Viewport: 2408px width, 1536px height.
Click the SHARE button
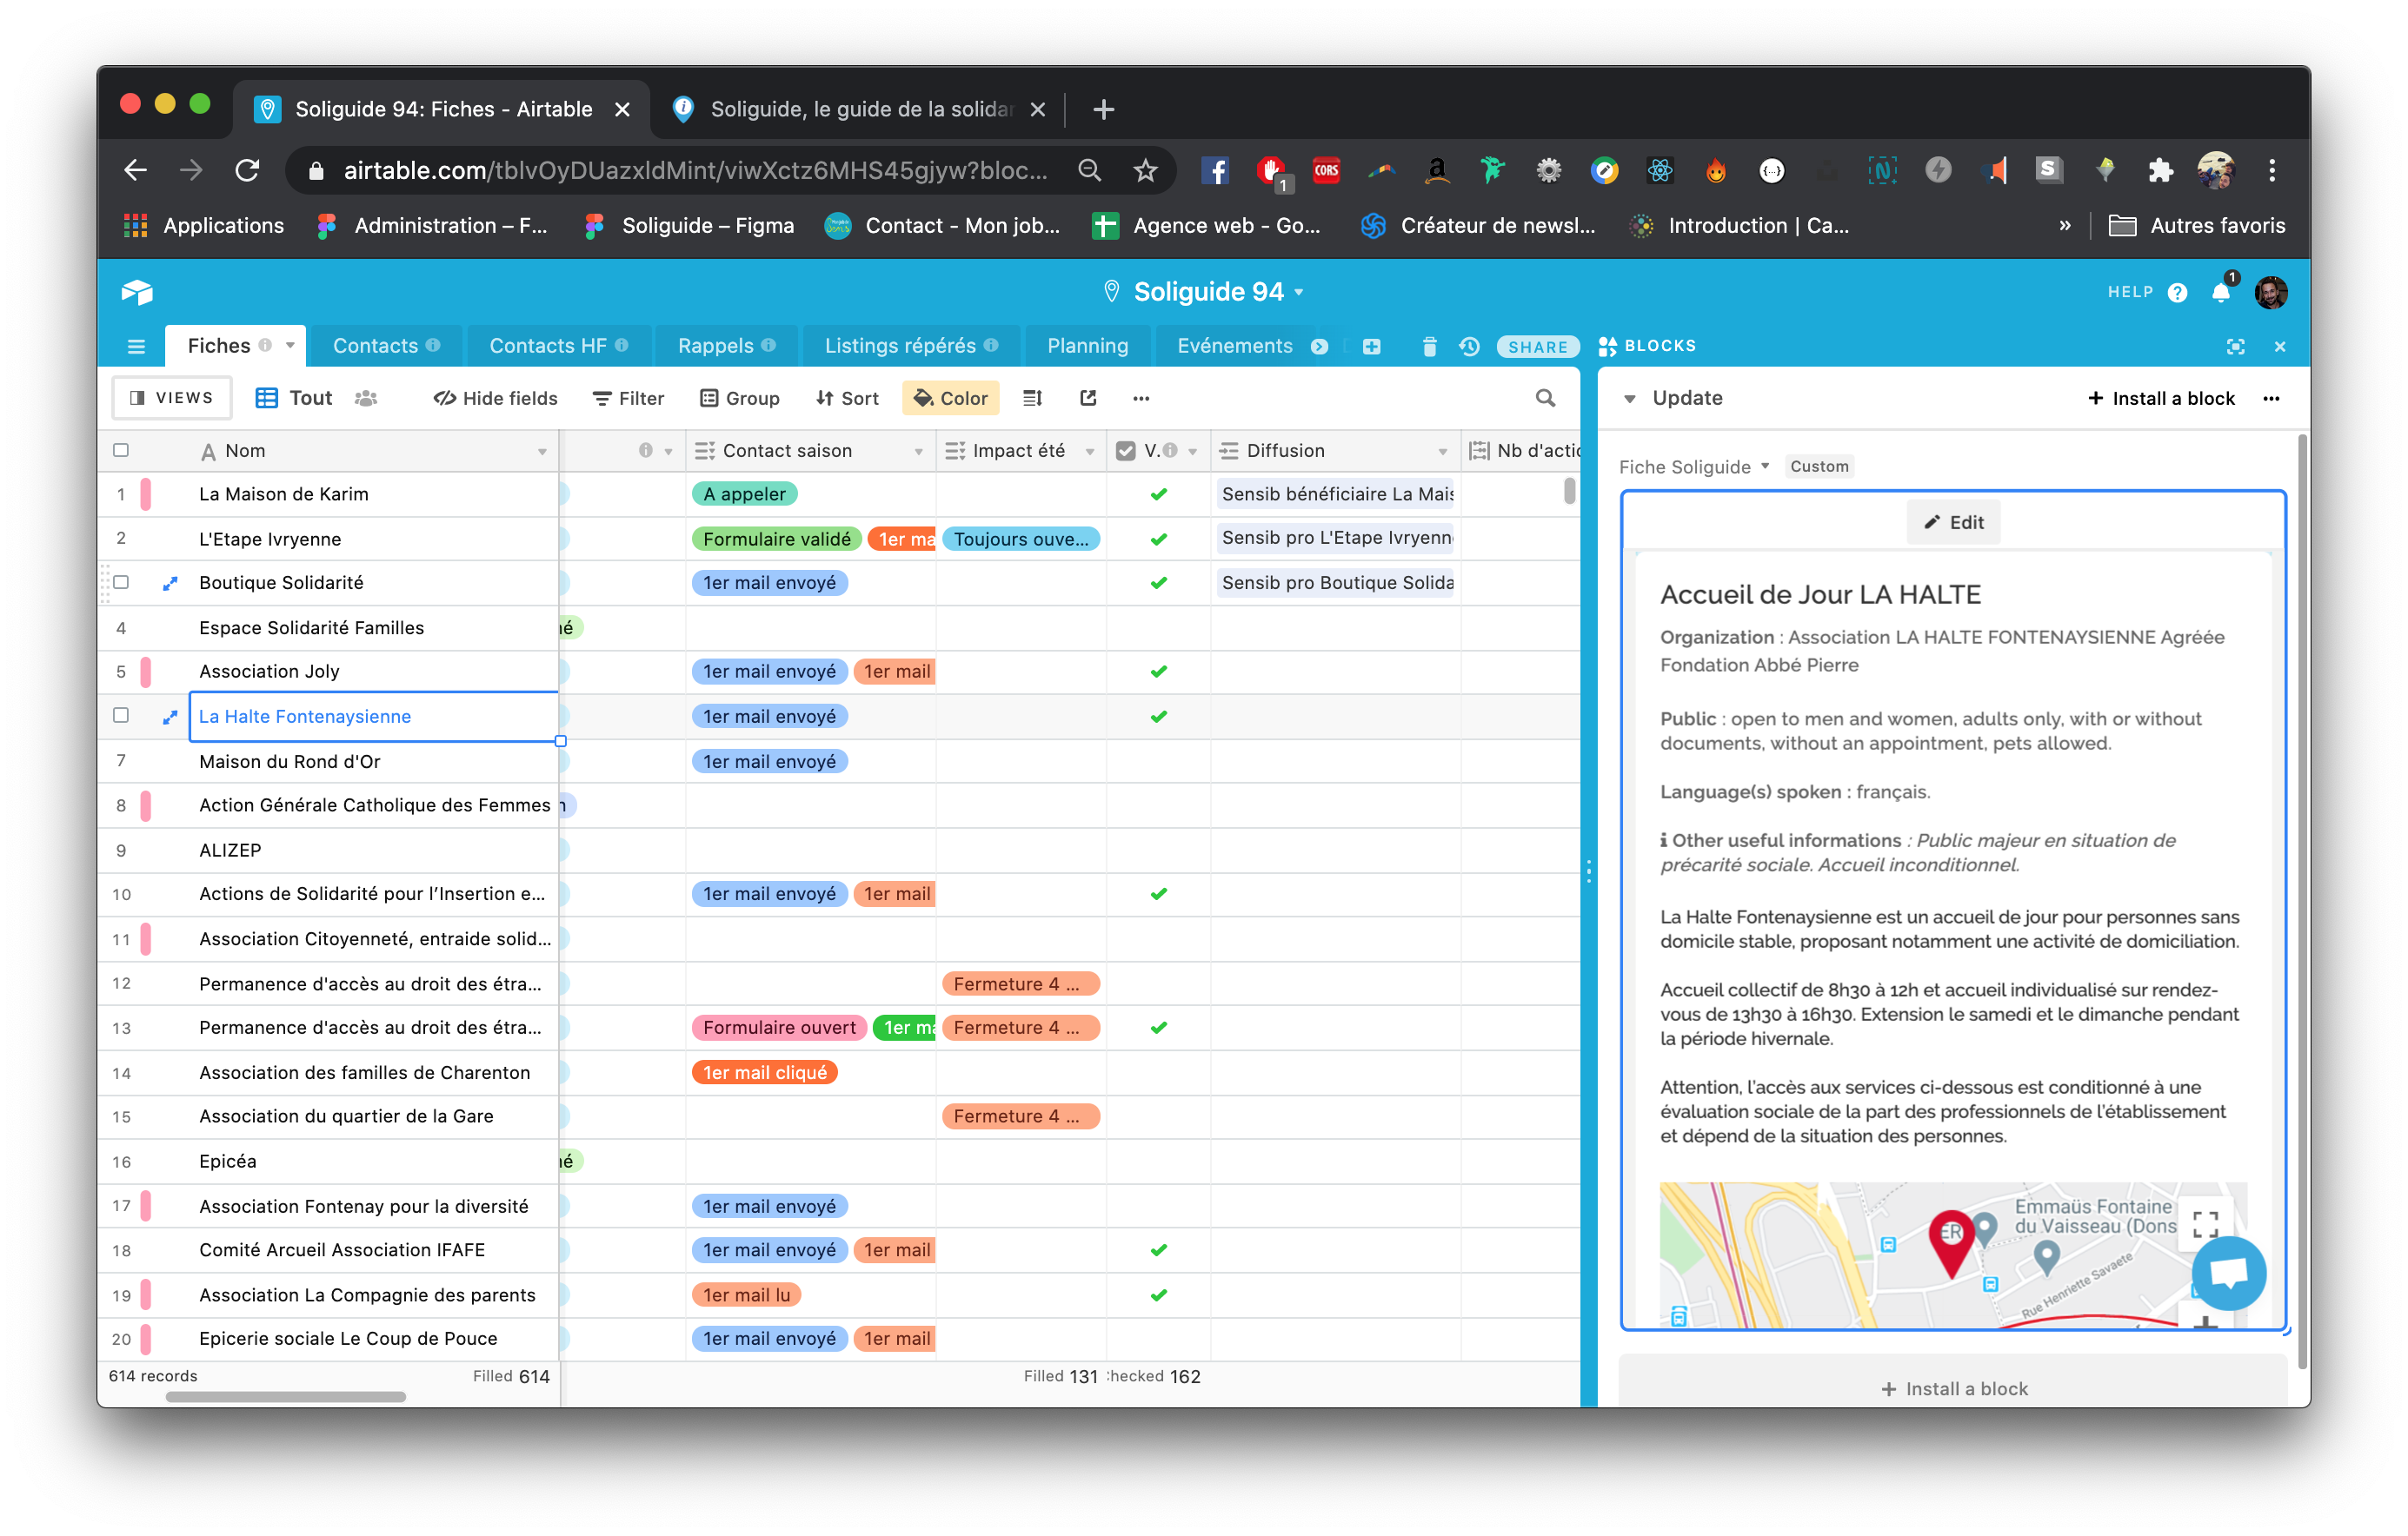point(1537,346)
